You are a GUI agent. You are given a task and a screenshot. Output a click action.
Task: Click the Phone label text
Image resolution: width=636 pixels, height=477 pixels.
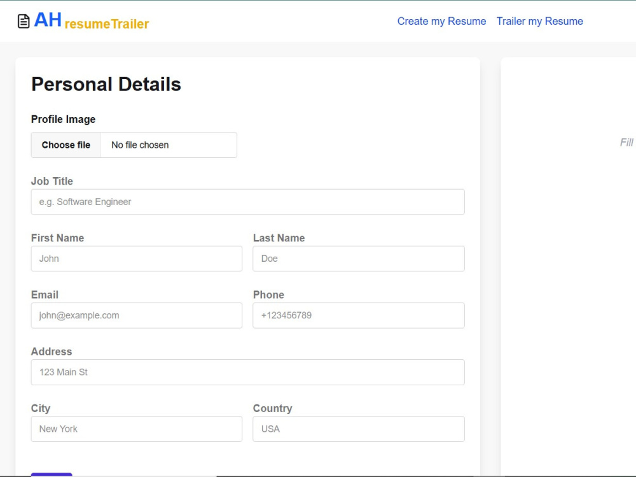pos(268,295)
